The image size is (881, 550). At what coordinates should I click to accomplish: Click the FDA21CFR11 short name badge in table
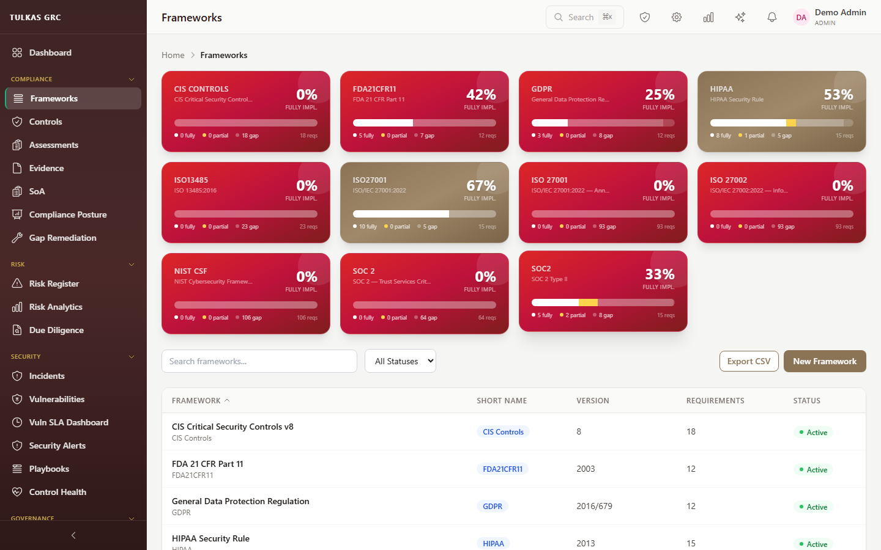coord(502,469)
